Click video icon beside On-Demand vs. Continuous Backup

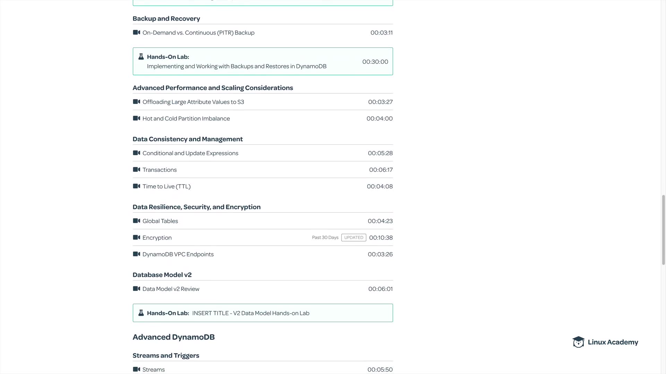click(x=136, y=33)
